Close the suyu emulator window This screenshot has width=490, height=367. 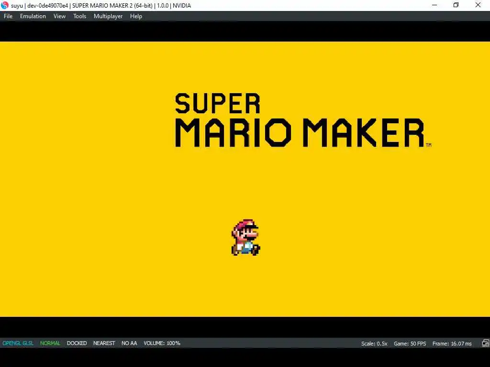tap(478, 5)
